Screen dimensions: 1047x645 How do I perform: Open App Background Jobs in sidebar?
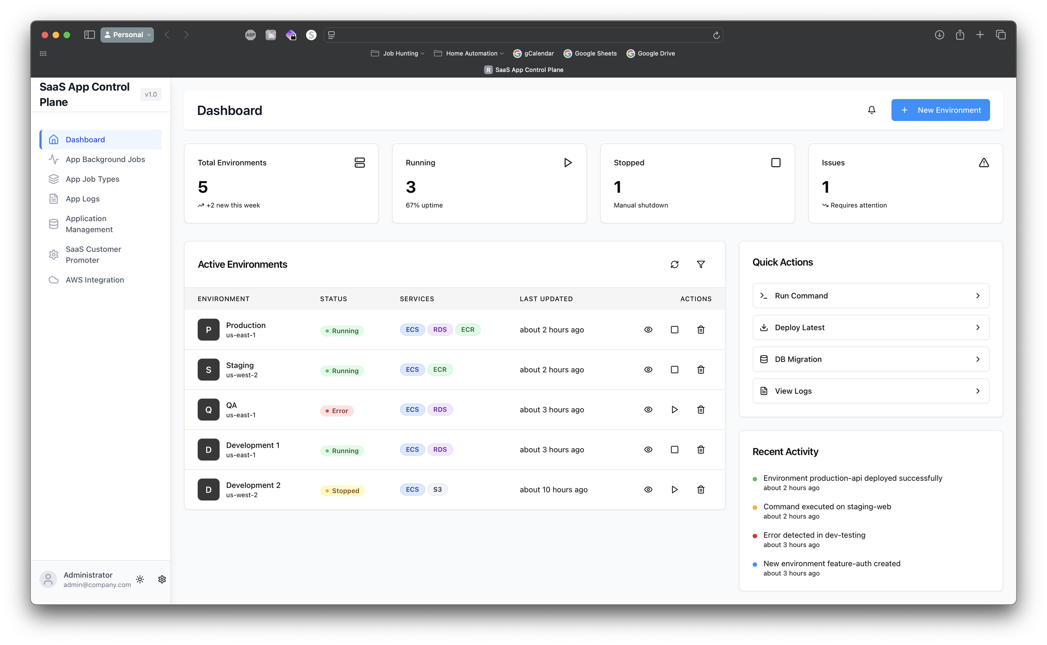tap(105, 159)
